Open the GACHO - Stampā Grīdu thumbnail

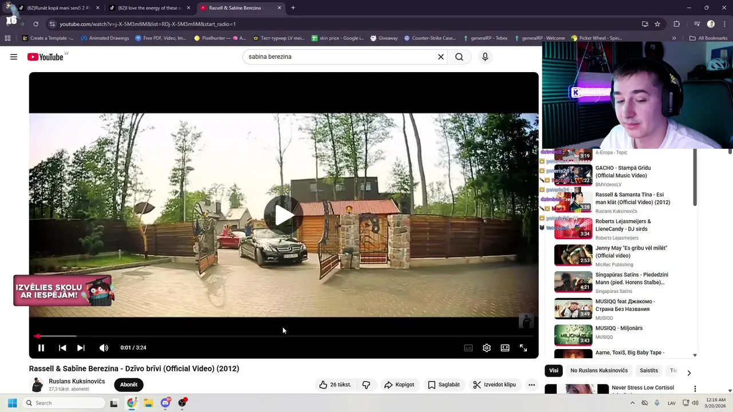point(573,174)
